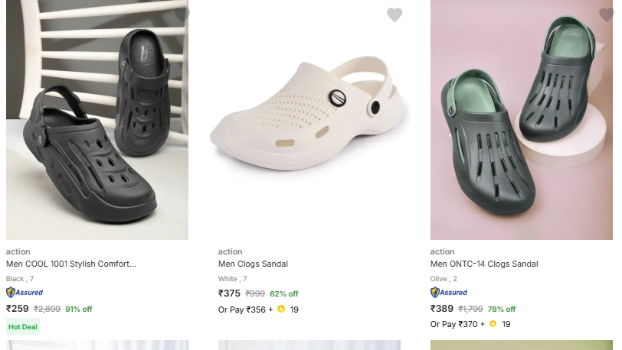The image size is (622, 350).
Task: Wishlist the white Men Clogs Sandal heart
Action: (x=394, y=15)
